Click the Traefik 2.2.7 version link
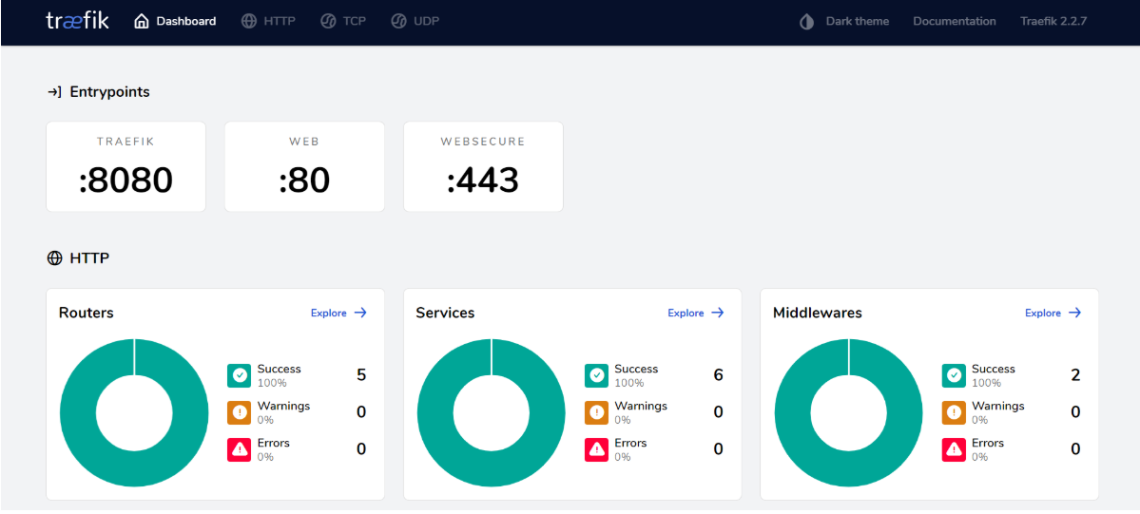This screenshot has width=1140, height=514. tap(1053, 21)
